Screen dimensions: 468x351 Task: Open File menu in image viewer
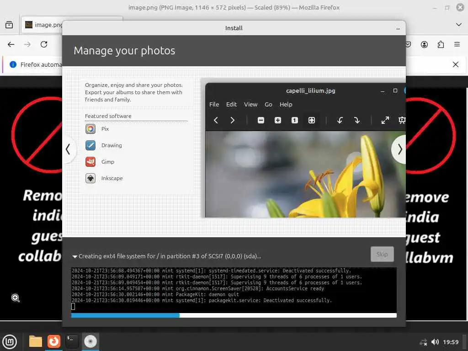(x=214, y=105)
